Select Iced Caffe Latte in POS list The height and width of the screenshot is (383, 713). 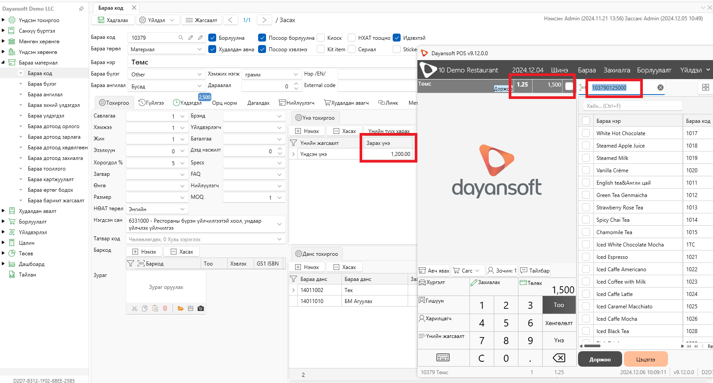point(614,294)
